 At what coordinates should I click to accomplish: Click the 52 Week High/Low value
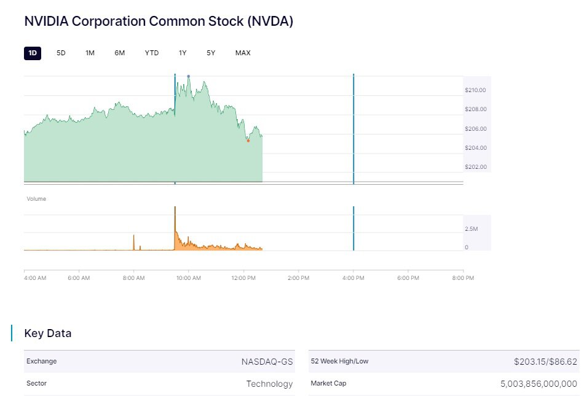coord(545,362)
